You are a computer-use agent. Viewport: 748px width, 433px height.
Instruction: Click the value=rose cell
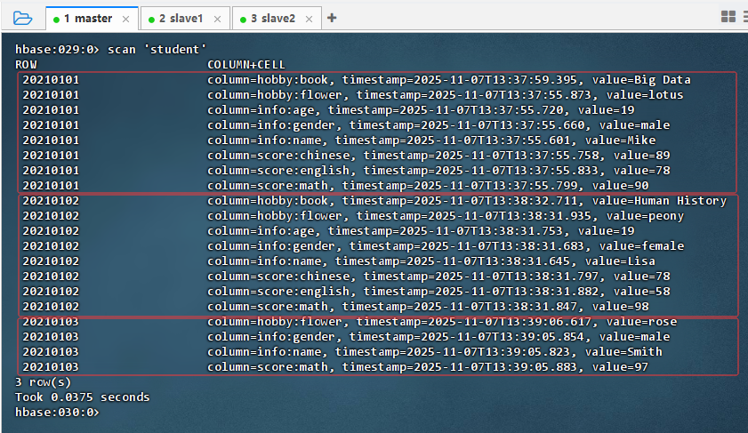(x=641, y=322)
